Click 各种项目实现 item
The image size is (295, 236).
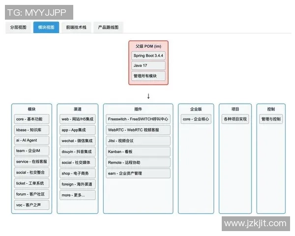(235, 119)
